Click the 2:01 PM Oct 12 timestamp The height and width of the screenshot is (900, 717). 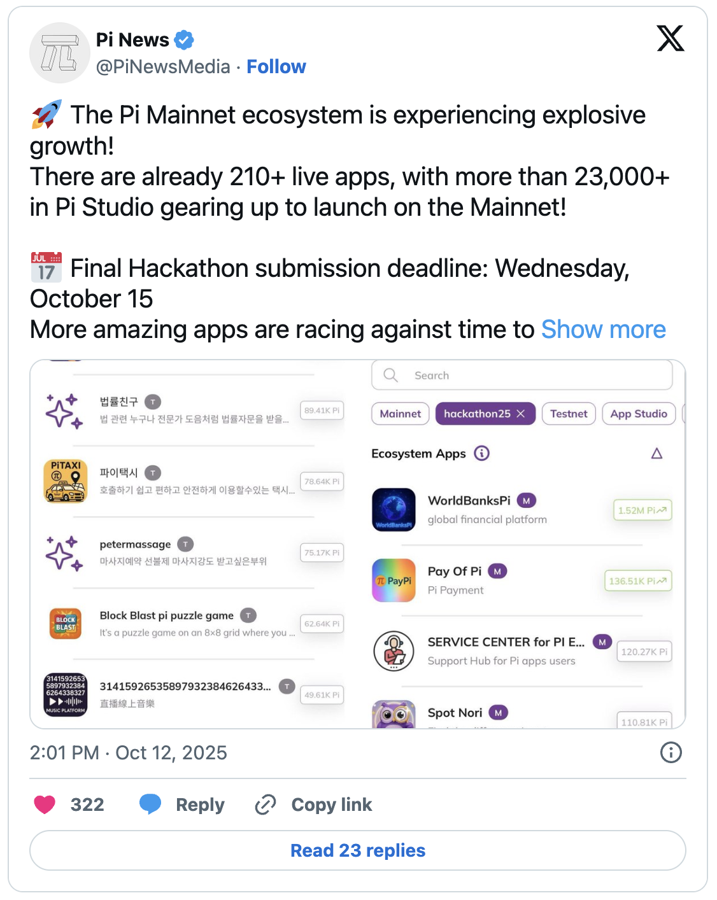coord(128,752)
